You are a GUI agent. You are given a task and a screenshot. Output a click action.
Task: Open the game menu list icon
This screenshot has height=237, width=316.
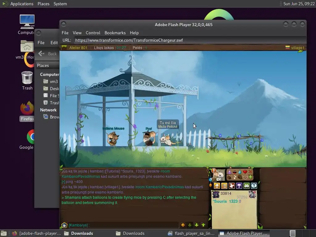point(224,185)
